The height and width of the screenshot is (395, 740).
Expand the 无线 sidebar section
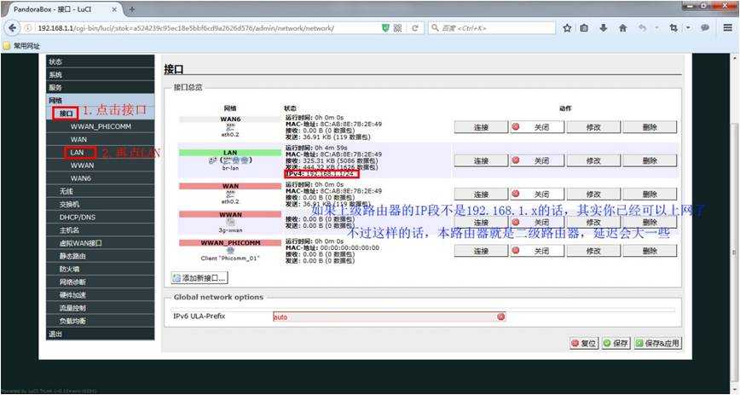click(x=66, y=191)
